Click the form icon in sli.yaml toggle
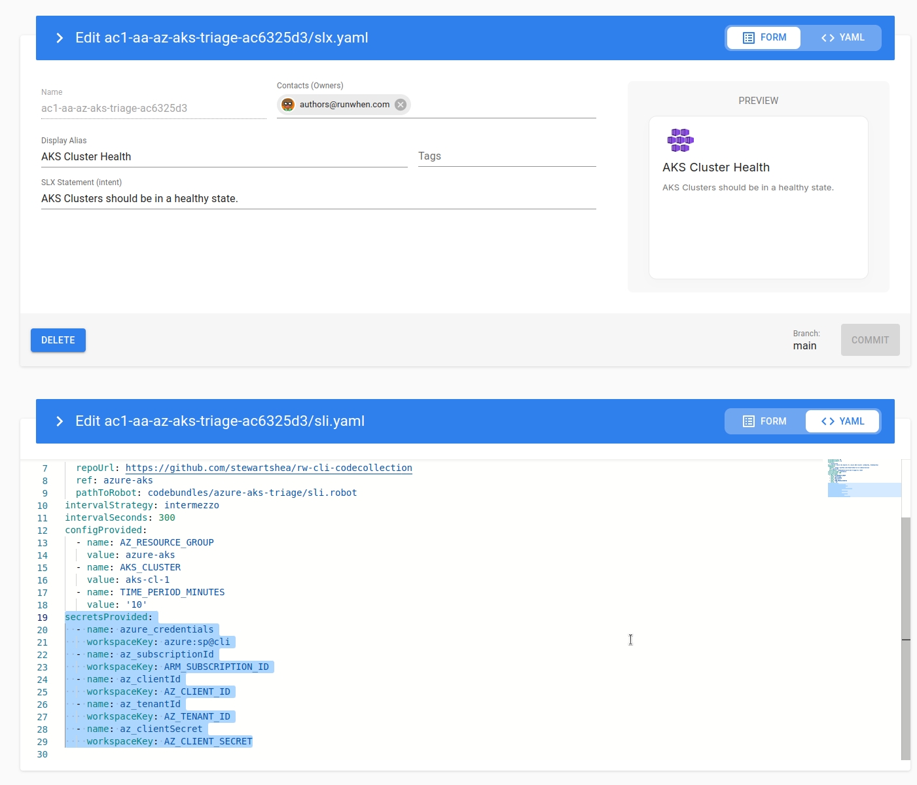Image resolution: width=917 pixels, height=785 pixels. pyautogui.click(x=749, y=421)
